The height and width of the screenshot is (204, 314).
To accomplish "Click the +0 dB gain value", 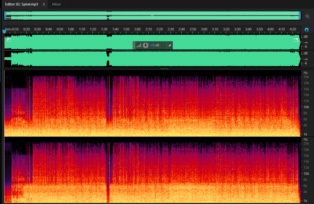I will click(154, 45).
